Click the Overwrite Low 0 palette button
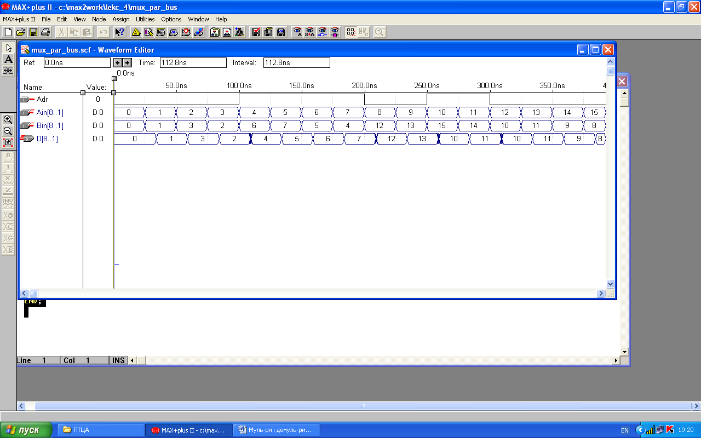 coord(8,156)
